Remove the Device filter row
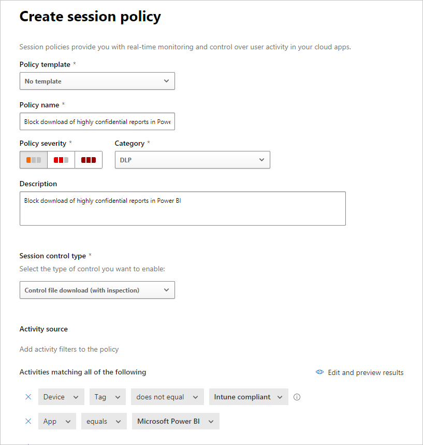Viewport: 423px width, 445px height. click(28, 397)
